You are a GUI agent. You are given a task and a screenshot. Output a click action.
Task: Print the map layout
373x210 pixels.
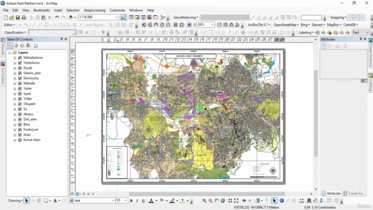point(24,17)
